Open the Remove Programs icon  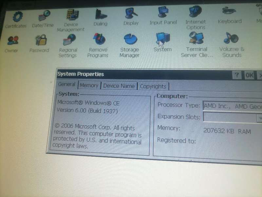[x=99, y=39]
